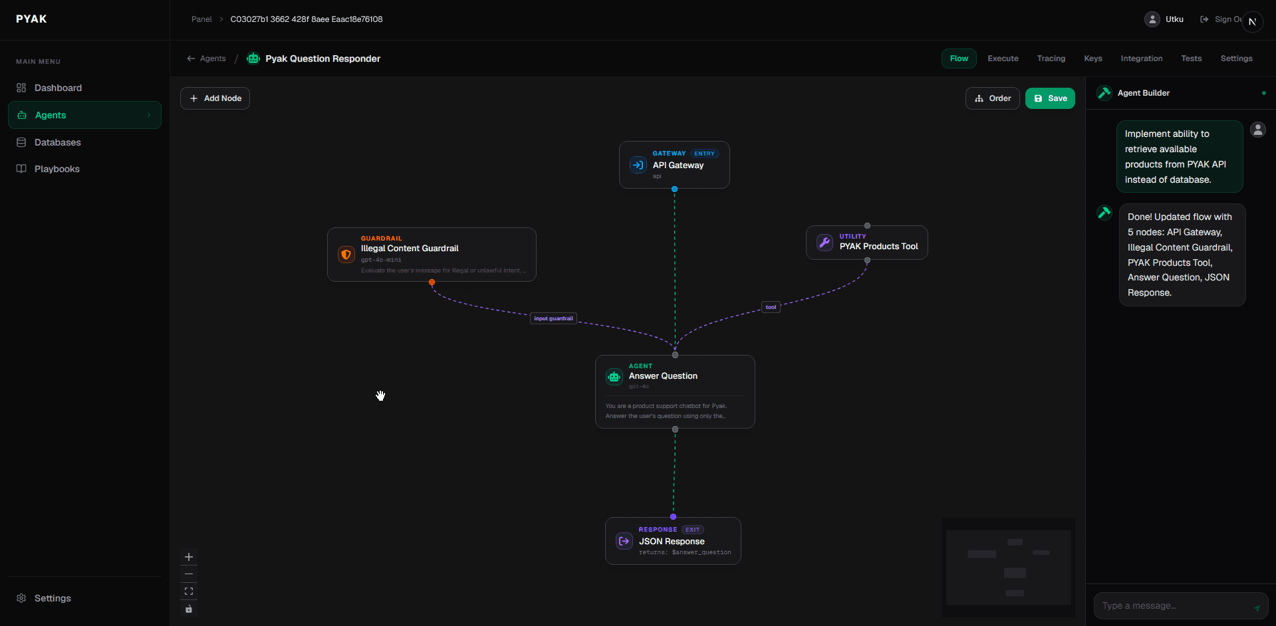Image resolution: width=1276 pixels, height=626 pixels.
Task: Click the Answer Question robot icon
Action: click(614, 377)
